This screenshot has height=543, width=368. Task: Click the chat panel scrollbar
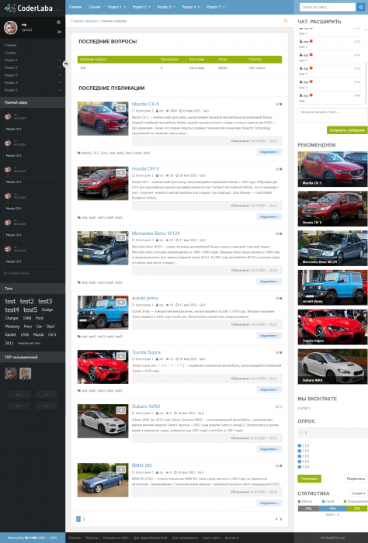(366, 82)
